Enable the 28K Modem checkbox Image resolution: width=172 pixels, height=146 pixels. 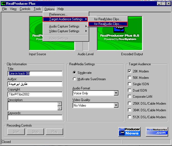(x=129, y=71)
